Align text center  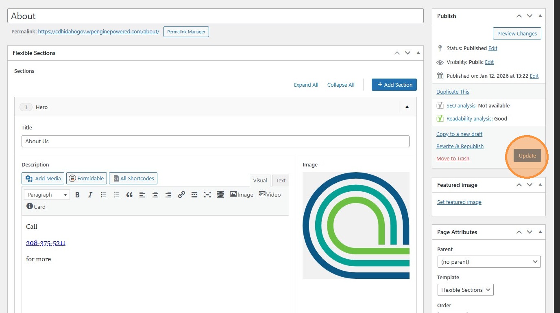tap(155, 195)
